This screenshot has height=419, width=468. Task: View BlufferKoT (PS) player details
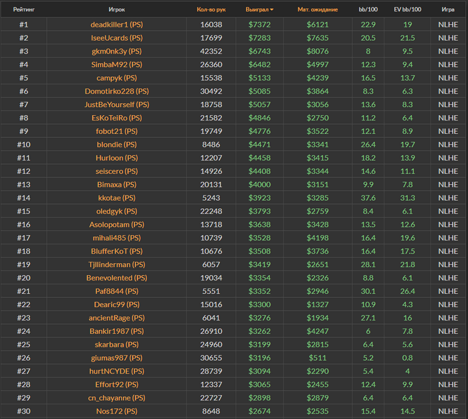click(116, 252)
